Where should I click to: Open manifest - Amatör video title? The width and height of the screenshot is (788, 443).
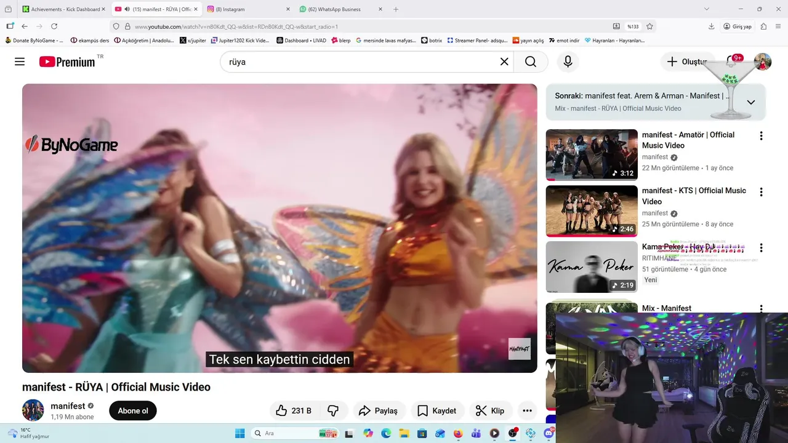click(x=688, y=140)
